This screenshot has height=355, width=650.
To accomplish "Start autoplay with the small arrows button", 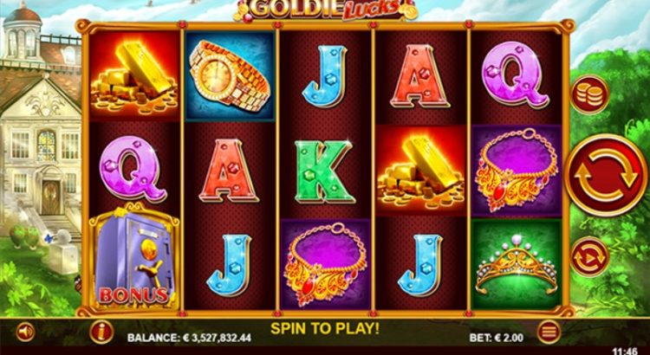I will pyautogui.click(x=589, y=257).
